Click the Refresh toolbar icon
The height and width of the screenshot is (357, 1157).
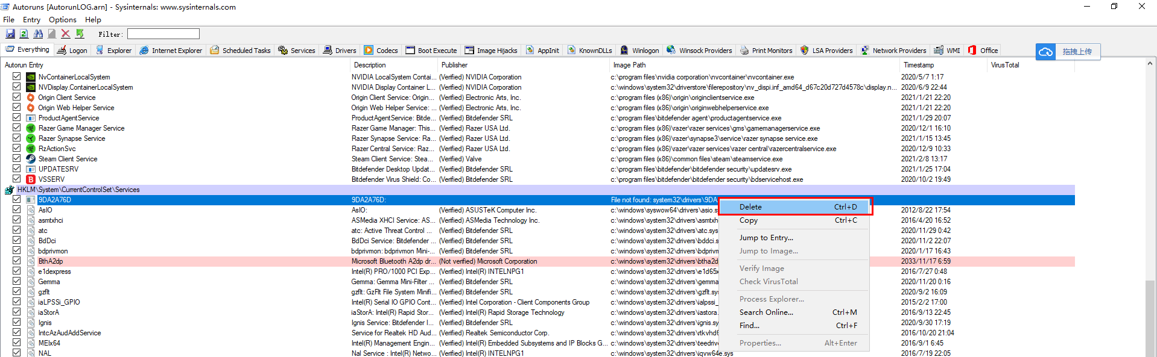point(24,34)
